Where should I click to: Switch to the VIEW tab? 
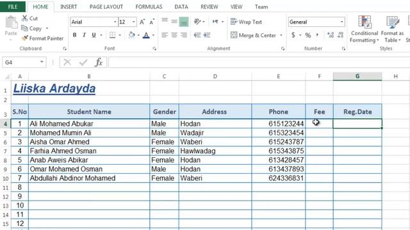[x=236, y=7]
